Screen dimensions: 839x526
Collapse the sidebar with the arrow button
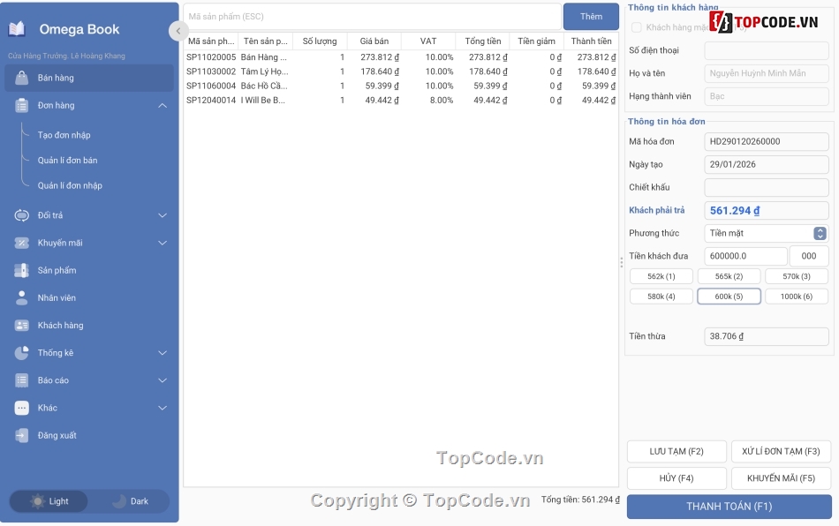(178, 31)
